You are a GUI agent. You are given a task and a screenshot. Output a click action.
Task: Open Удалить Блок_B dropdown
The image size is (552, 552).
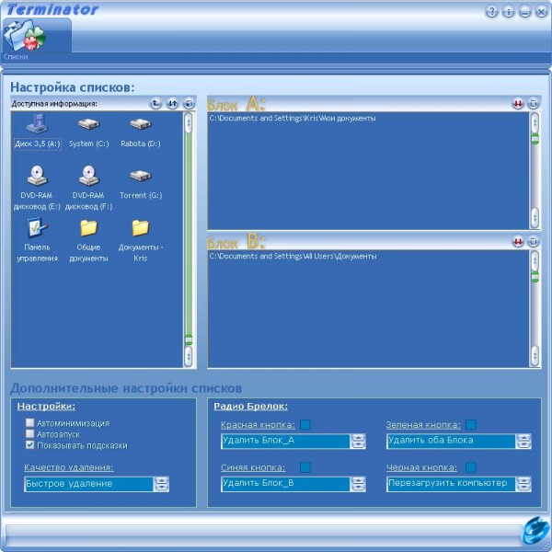click(358, 484)
